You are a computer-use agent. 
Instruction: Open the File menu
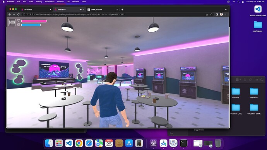19,2
